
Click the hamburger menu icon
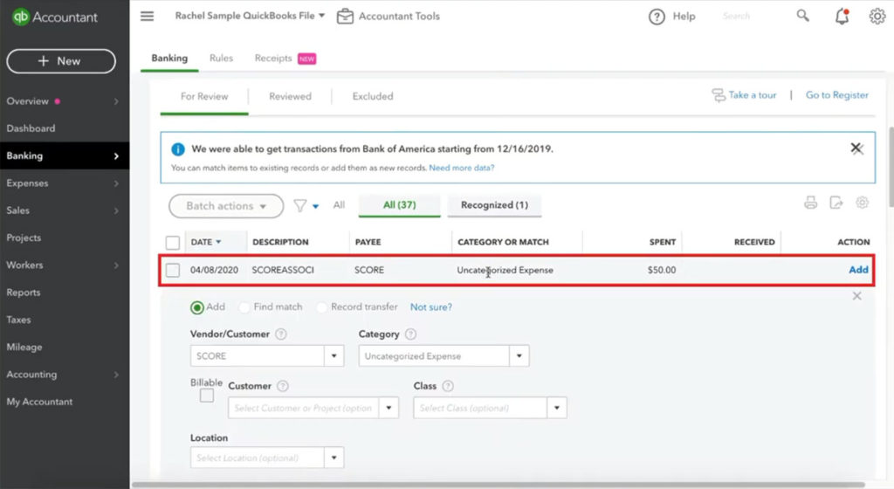(x=147, y=16)
